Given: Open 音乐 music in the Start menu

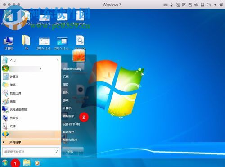Looking at the screenshot, I should point(66,92).
